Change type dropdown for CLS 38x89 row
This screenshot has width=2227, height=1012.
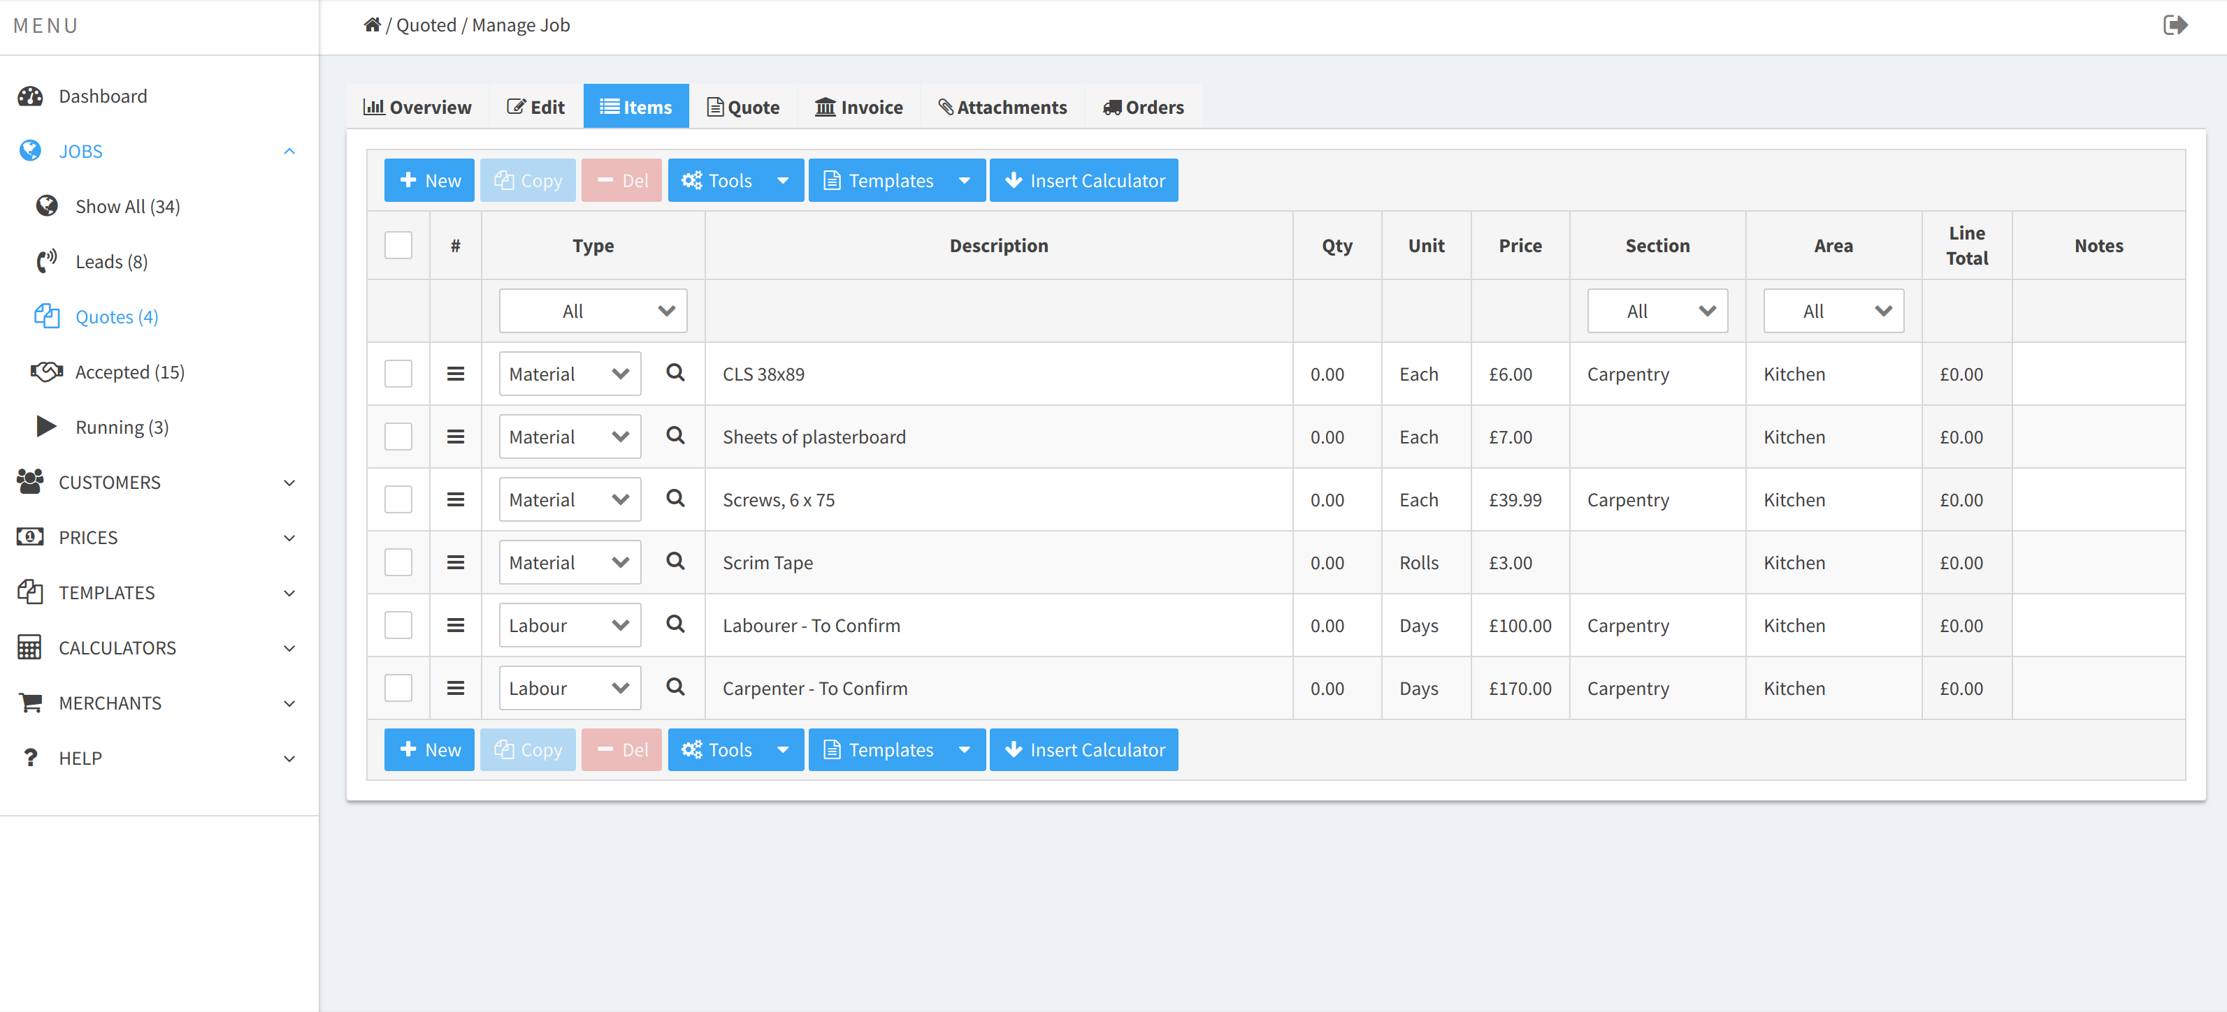point(570,374)
